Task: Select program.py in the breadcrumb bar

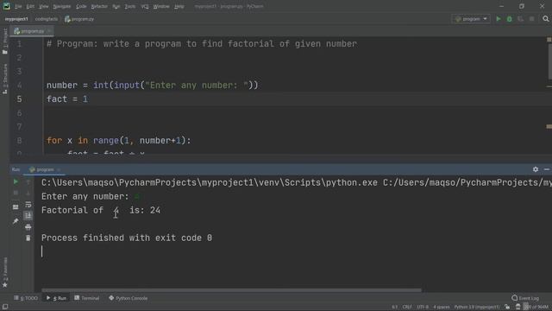Action: point(79,19)
